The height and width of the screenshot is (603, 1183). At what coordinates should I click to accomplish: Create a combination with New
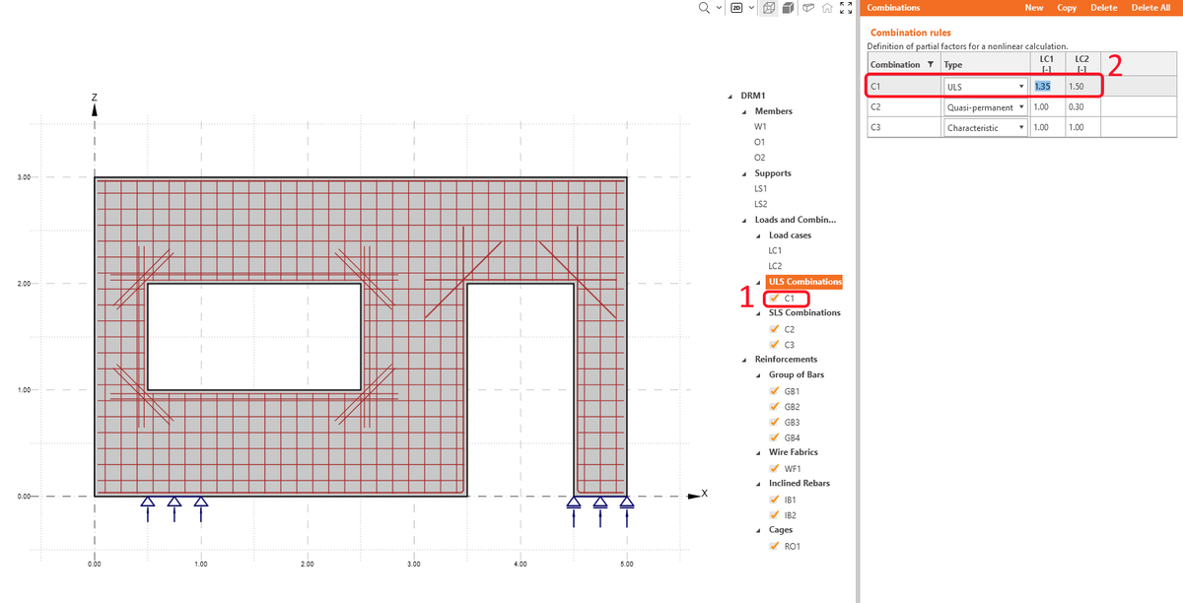point(1033,8)
